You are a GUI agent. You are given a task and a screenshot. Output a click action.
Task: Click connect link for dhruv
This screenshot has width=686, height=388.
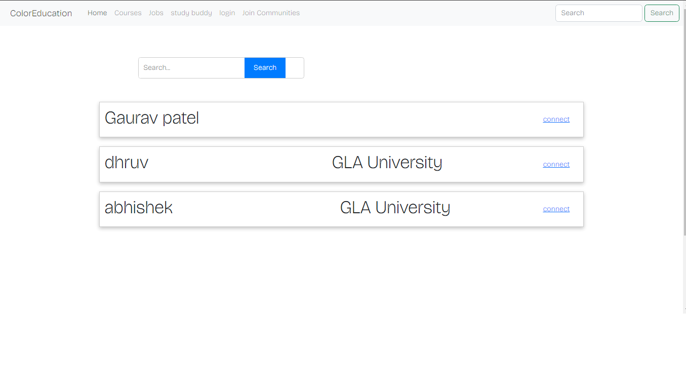tap(556, 165)
